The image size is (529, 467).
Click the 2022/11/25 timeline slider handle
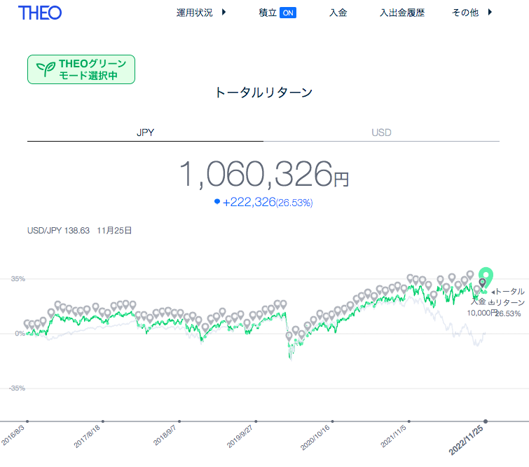click(x=486, y=421)
